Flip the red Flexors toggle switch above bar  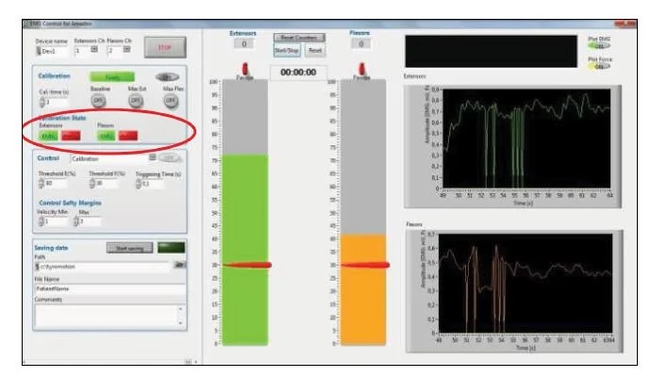tap(360, 69)
